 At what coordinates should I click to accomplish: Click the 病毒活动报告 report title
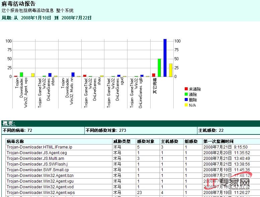18,4
